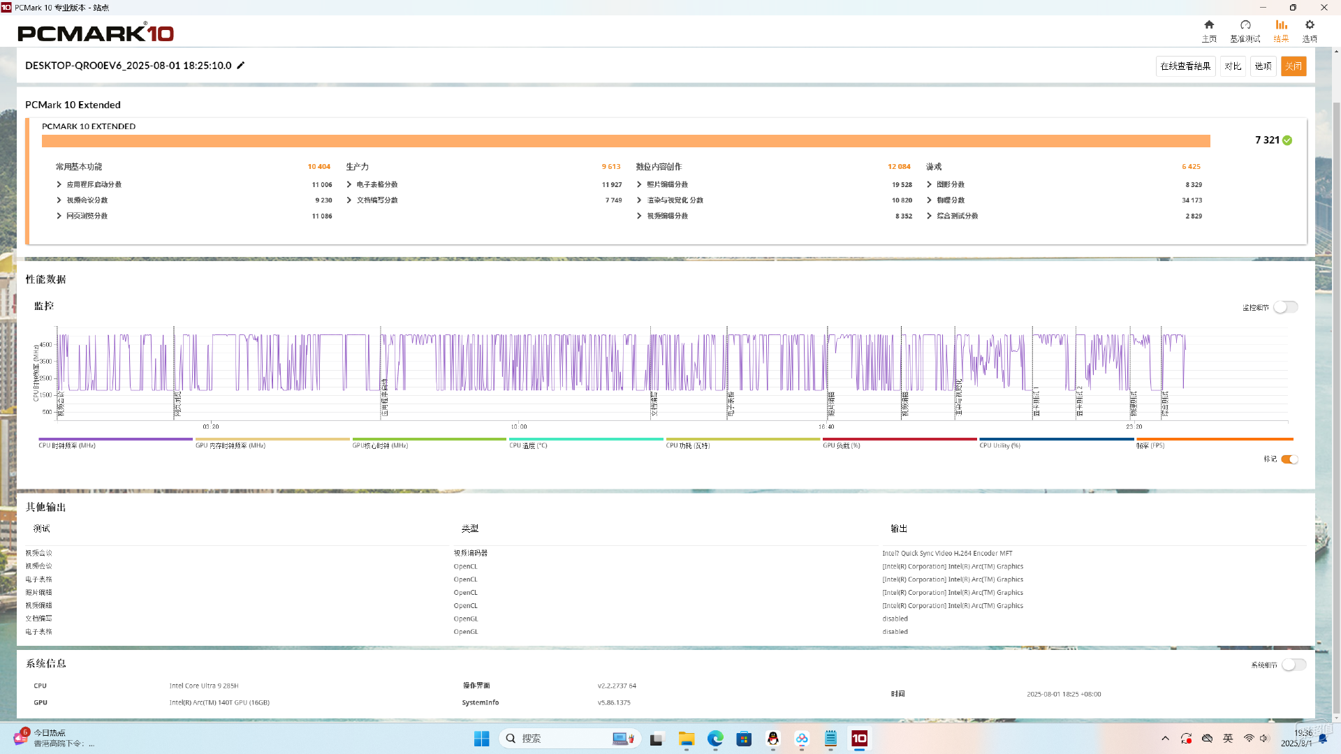Click overall score 7 321

coord(1267,140)
